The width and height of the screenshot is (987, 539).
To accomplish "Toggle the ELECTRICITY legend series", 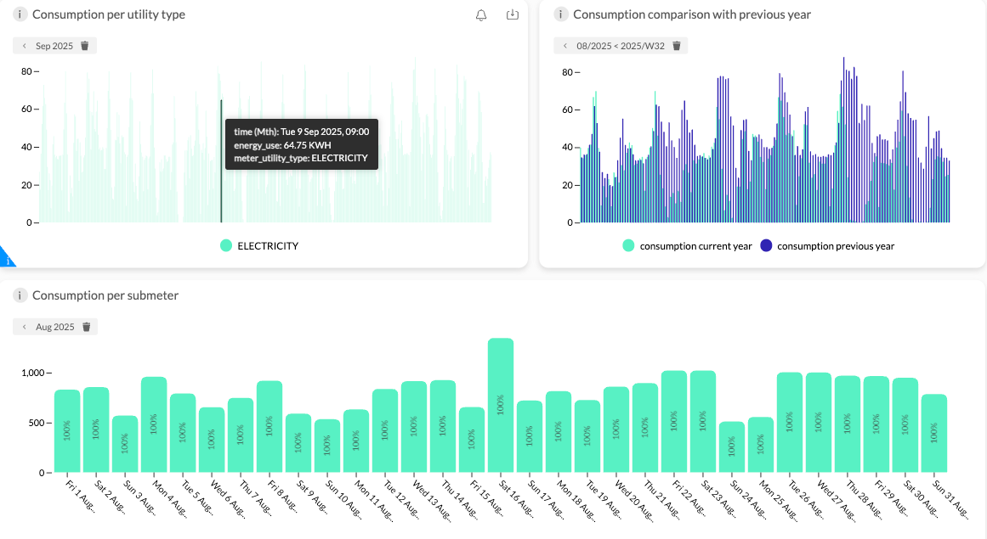I will coord(259,245).
